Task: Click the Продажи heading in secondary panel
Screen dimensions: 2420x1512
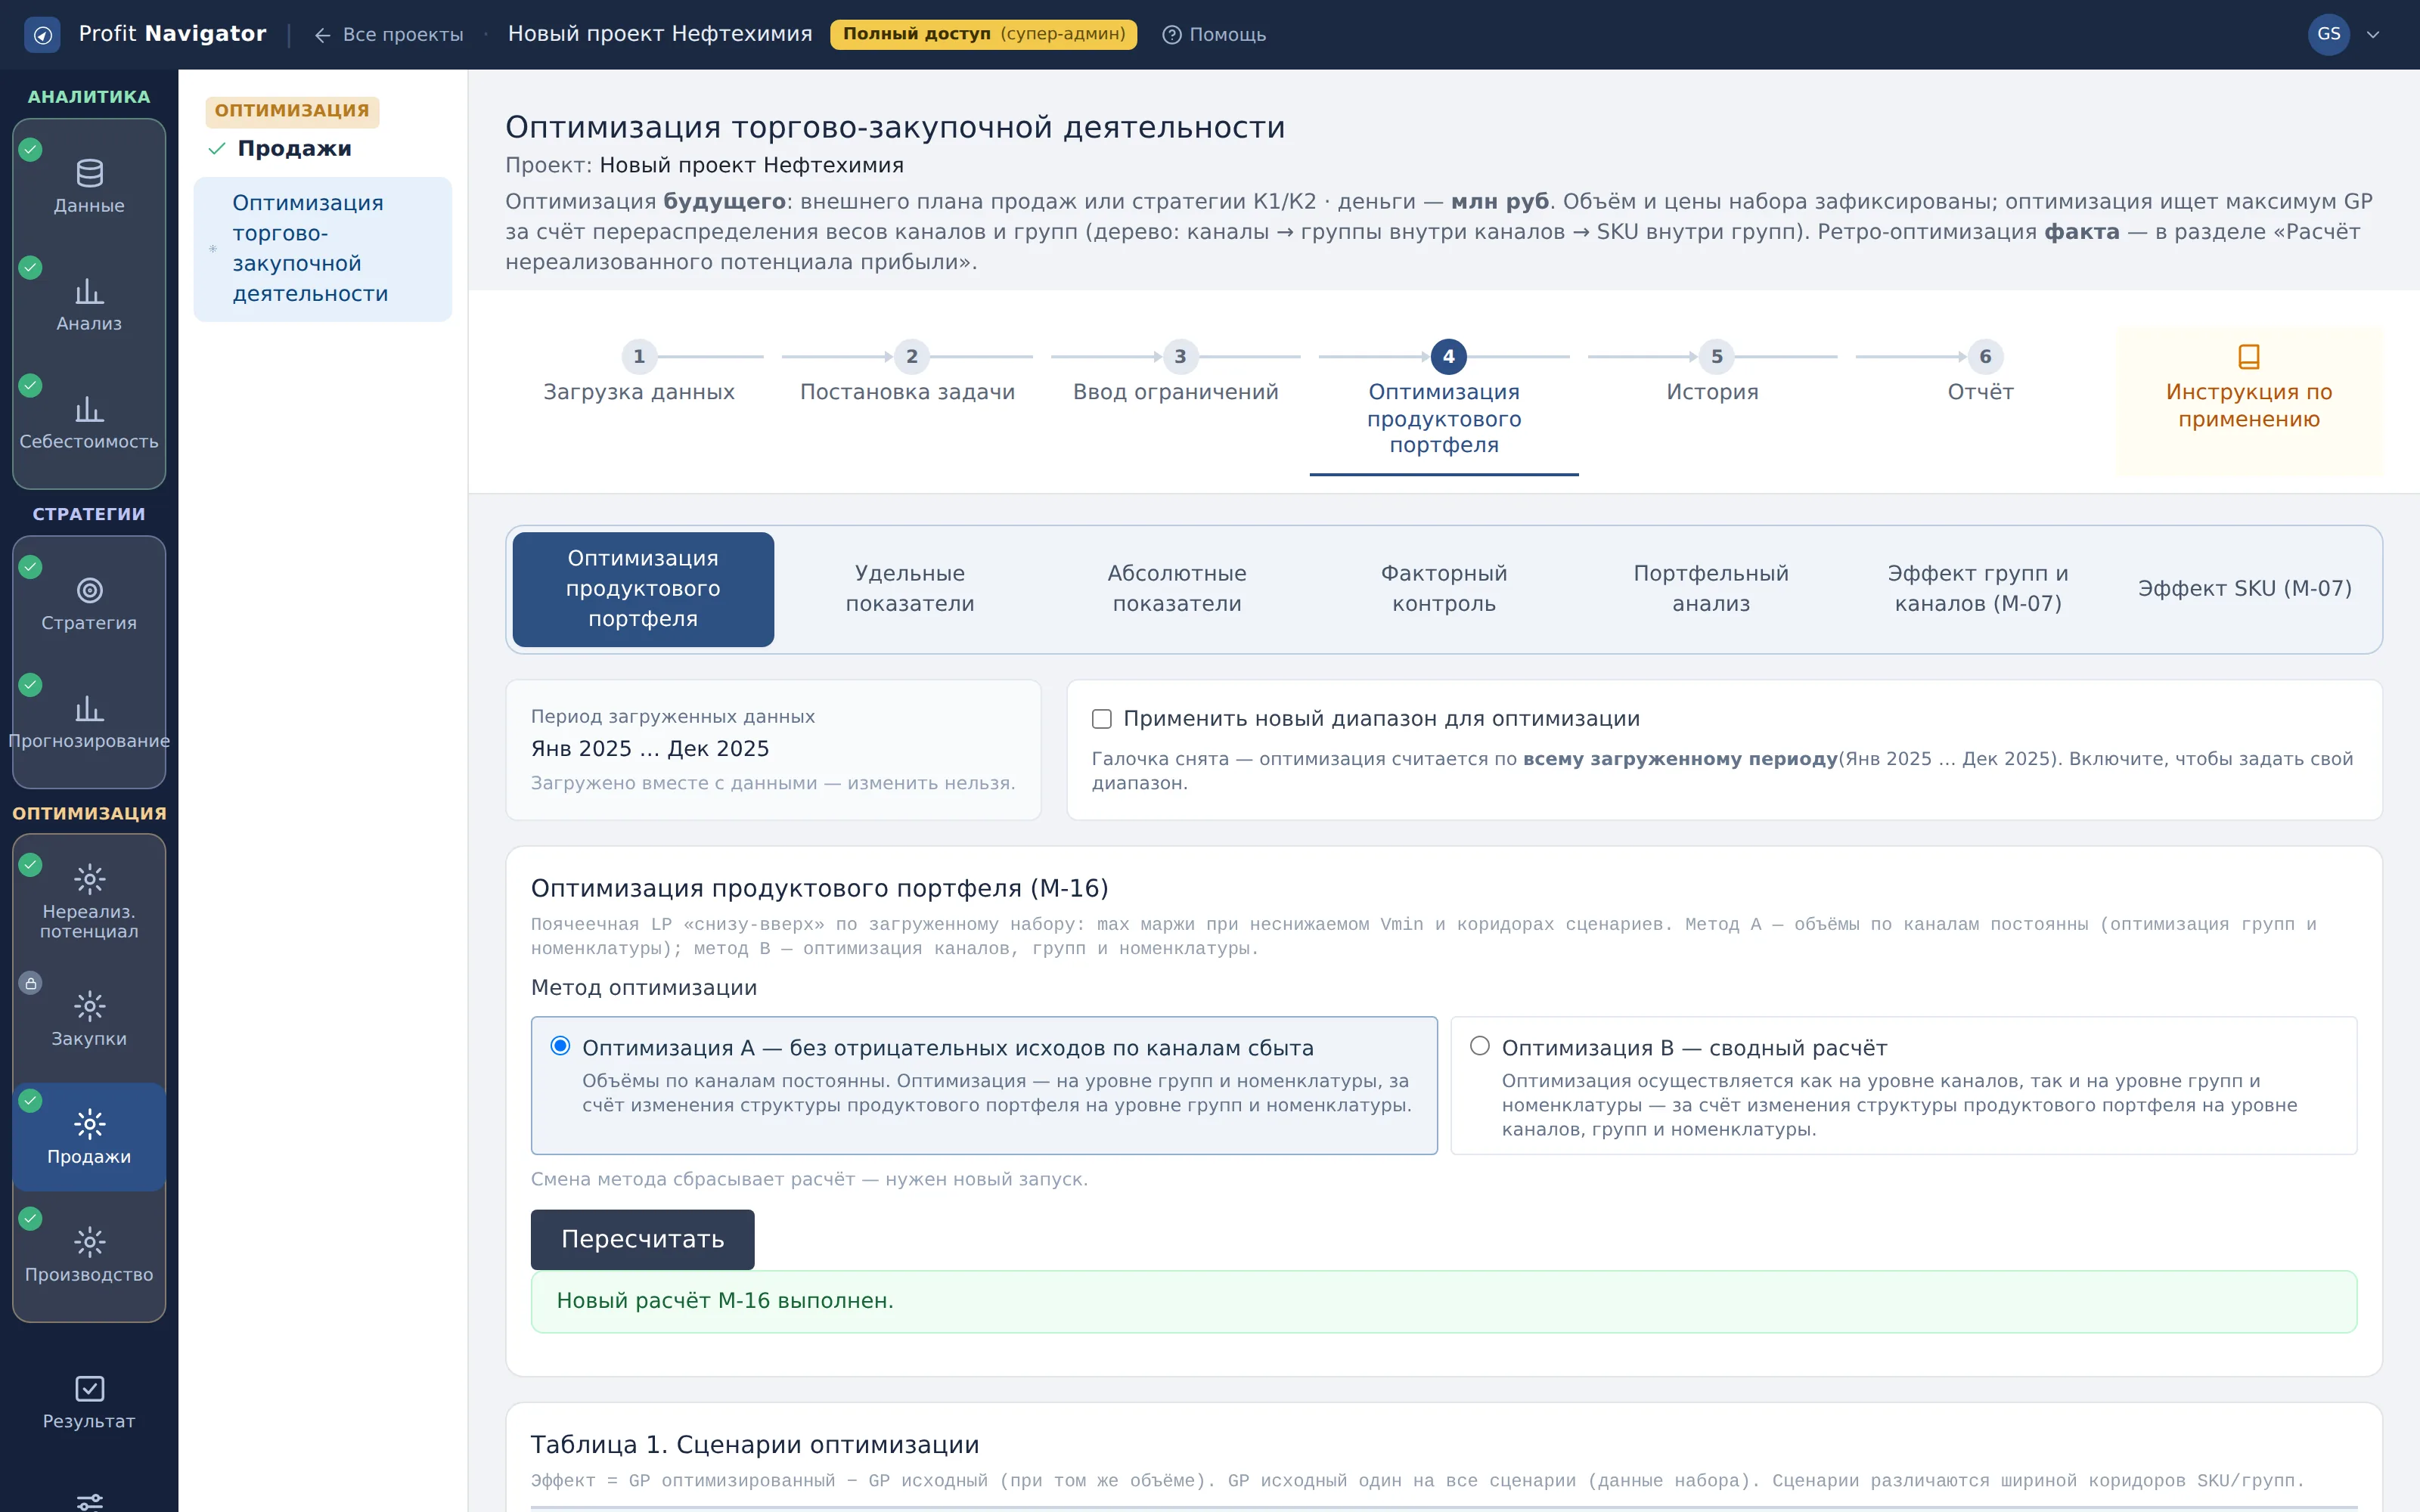Action: (294, 149)
